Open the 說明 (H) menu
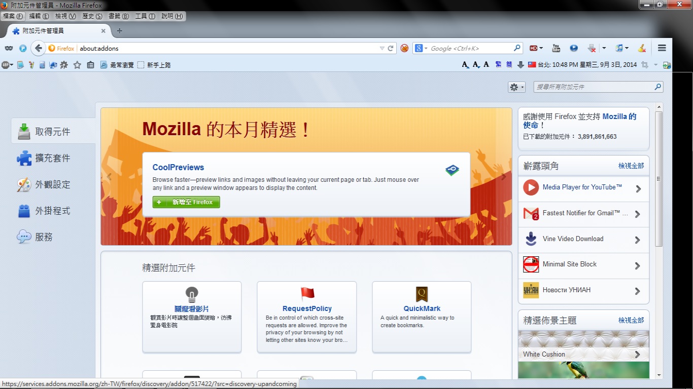693x389 pixels. click(x=172, y=16)
